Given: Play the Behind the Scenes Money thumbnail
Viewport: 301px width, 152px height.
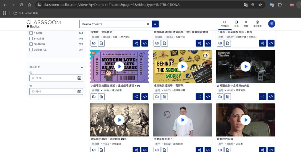Looking at the screenshot, I should [182, 66].
